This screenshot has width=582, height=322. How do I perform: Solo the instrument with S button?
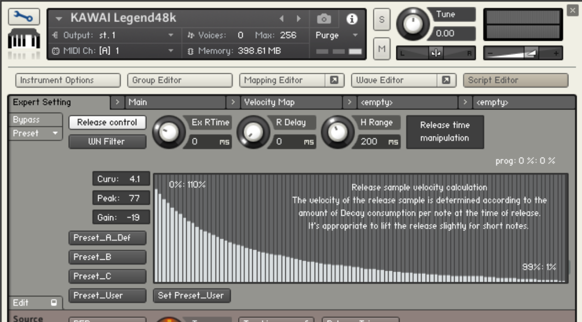[x=381, y=19]
